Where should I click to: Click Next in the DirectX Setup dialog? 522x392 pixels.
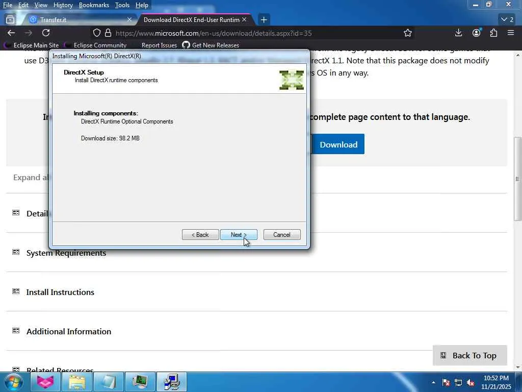click(239, 235)
